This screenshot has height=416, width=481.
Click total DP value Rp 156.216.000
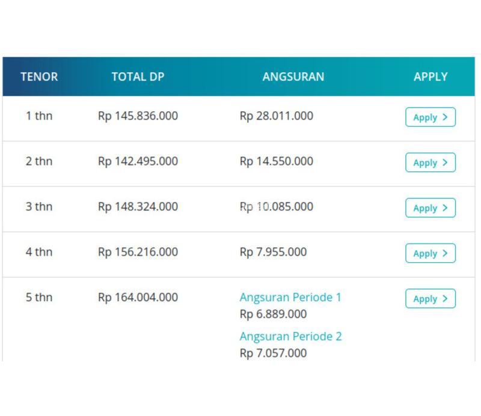(138, 252)
